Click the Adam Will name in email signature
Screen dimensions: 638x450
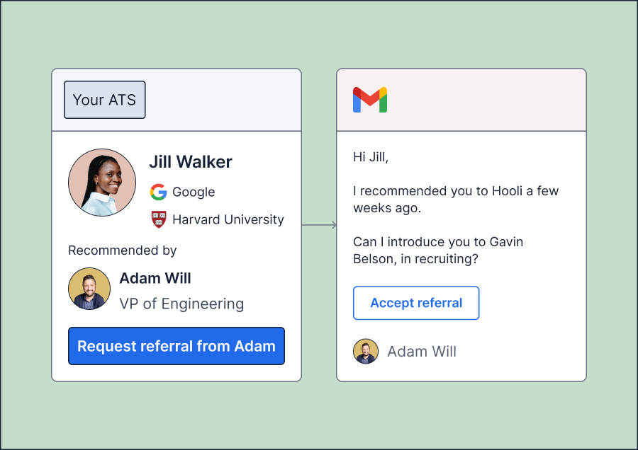pos(422,352)
